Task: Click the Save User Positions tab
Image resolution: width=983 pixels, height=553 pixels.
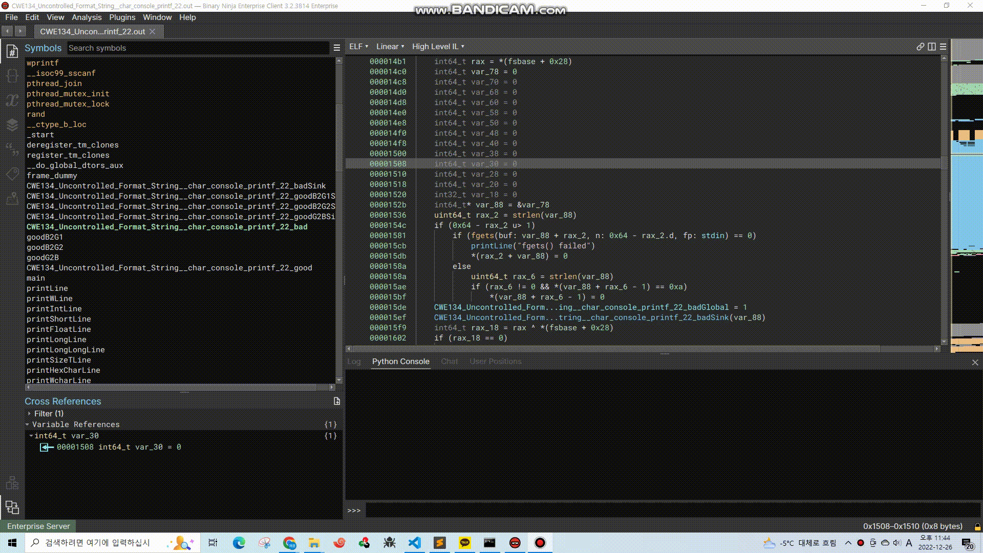Action: pos(496,361)
